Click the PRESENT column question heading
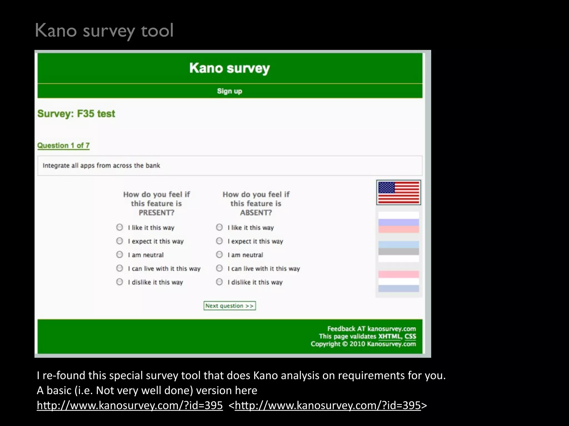Screen dimensions: 569x426 156,204
